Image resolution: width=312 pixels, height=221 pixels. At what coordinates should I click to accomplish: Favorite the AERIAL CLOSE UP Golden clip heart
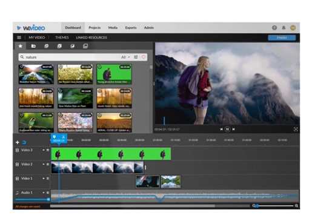click(99, 115)
